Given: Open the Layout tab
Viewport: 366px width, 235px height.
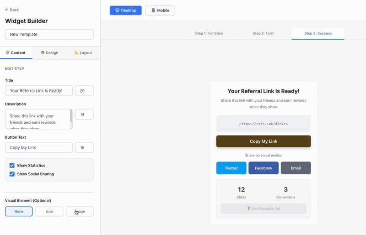Looking at the screenshot, I should coord(83,53).
